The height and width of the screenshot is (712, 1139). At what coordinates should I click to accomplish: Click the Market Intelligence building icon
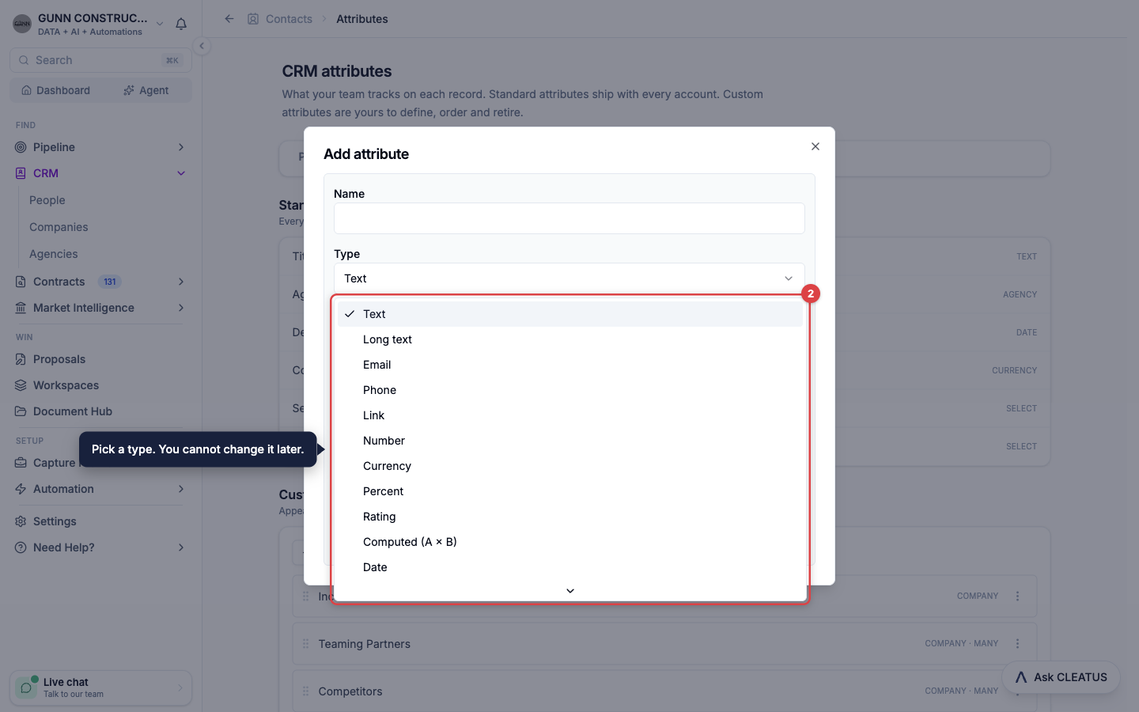(21, 308)
